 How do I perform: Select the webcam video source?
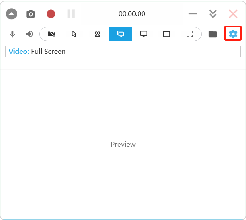[98, 34]
